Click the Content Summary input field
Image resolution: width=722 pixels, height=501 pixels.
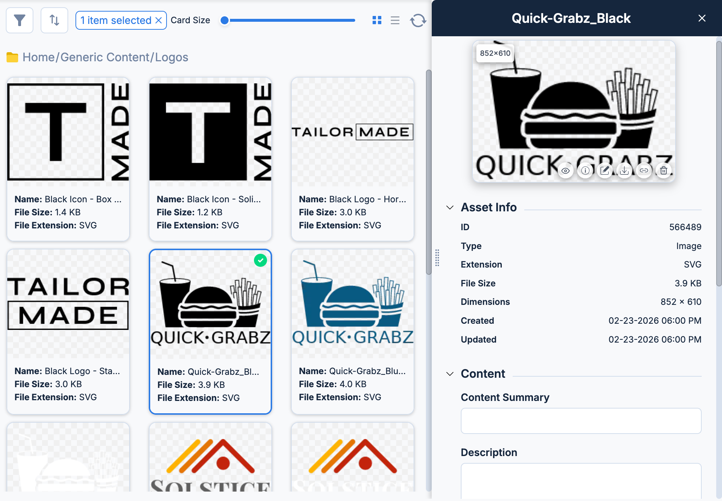coord(581,421)
